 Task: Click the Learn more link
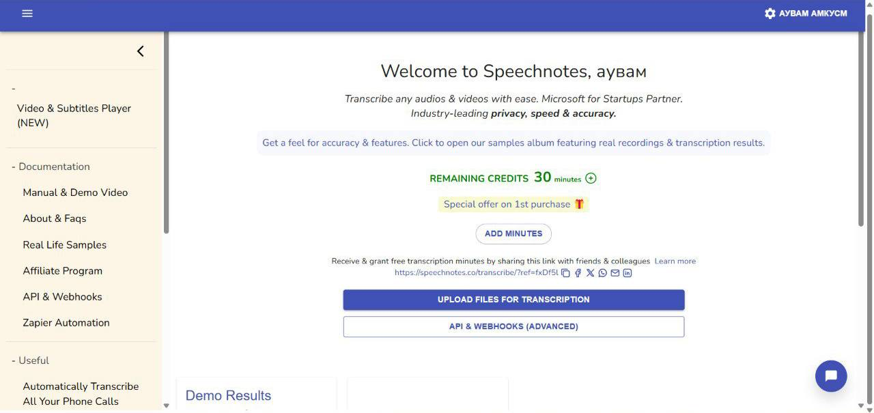click(675, 261)
